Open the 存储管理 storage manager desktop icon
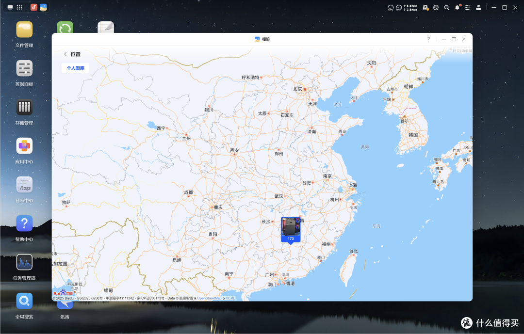This screenshot has height=334, width=524. point(24,107)
